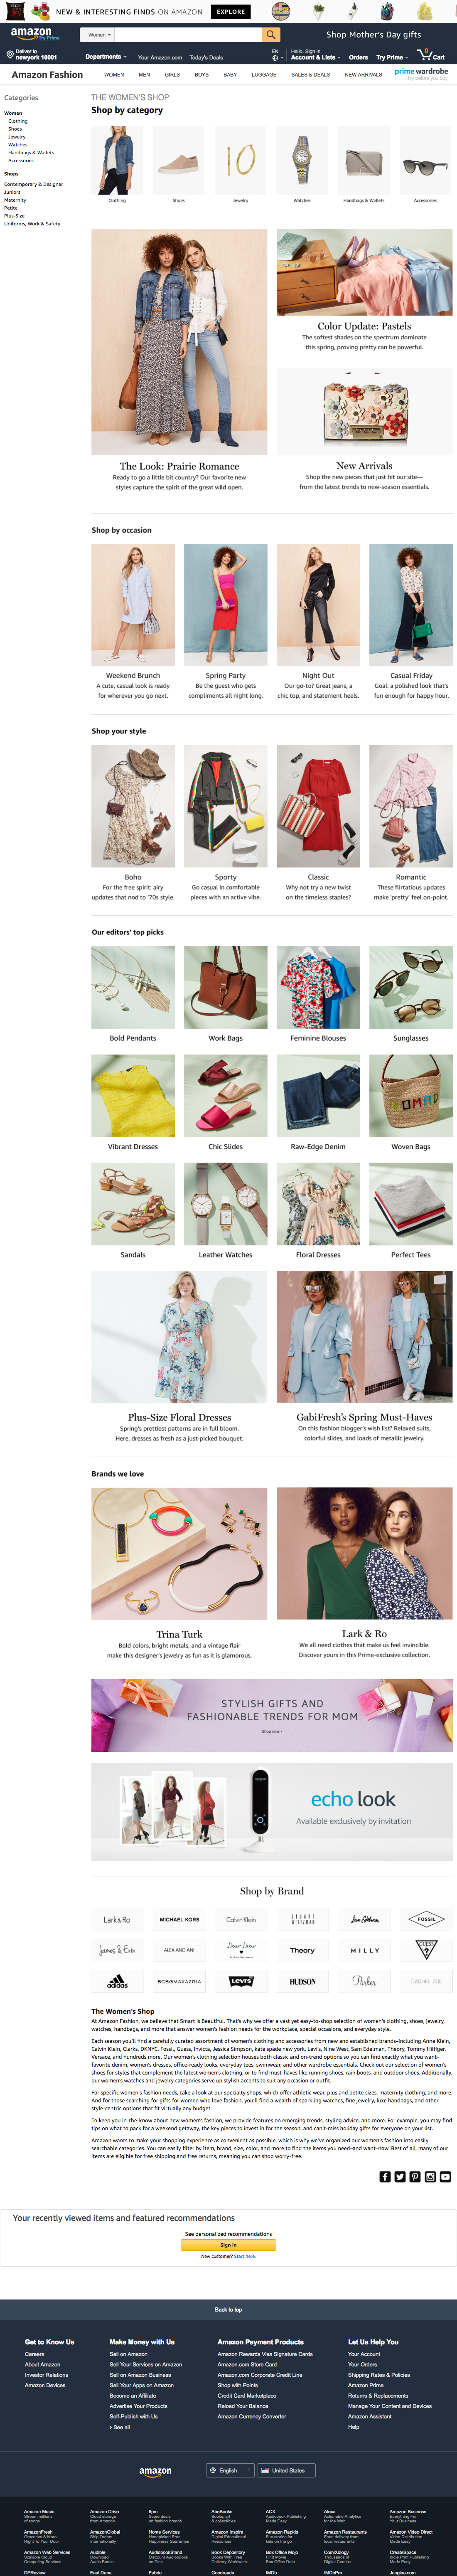The image size is (457, 2576).
Task: Click the yellow Sign in button
Action: 228,2245
